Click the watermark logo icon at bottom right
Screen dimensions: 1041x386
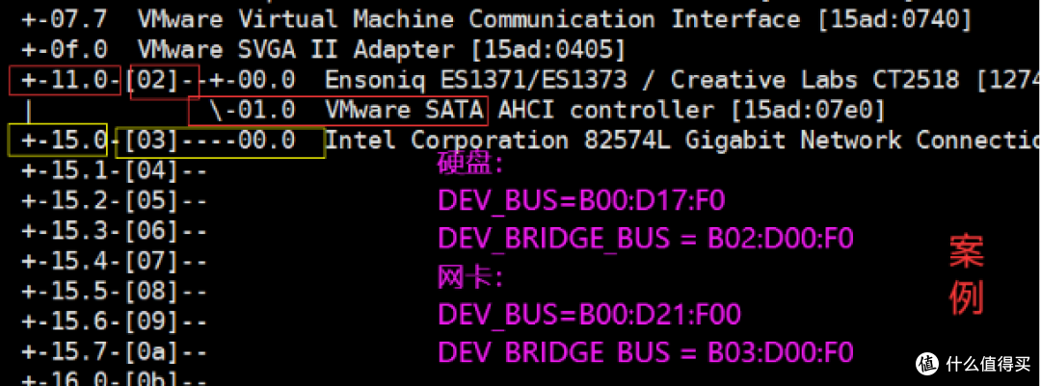(929, 364)
